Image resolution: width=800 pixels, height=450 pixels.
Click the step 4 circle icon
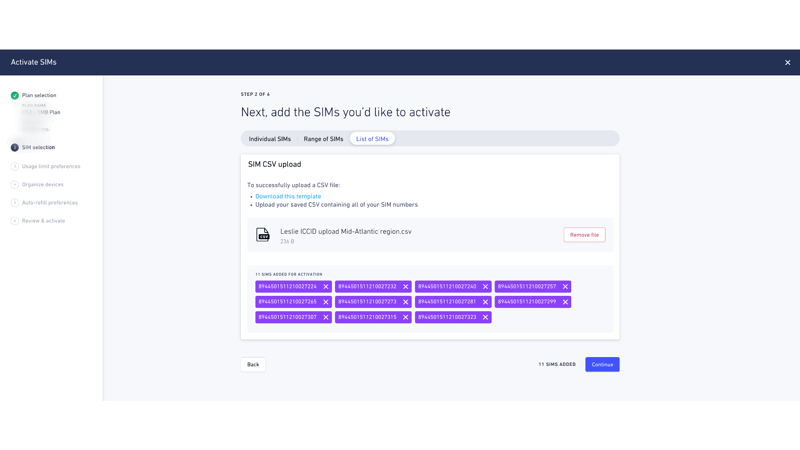coord(15,185)
